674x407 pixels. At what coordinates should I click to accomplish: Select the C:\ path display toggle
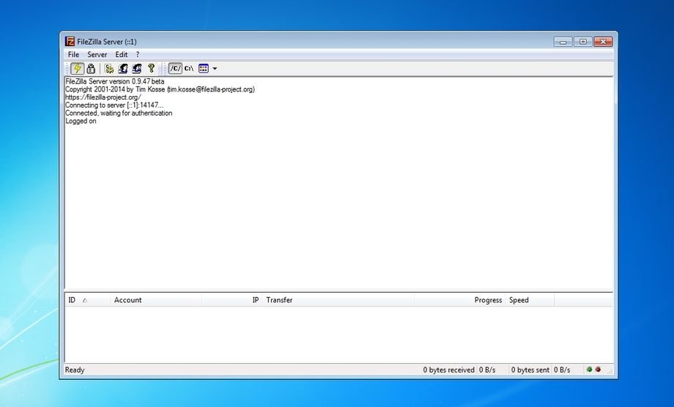(x=189, y=68)
